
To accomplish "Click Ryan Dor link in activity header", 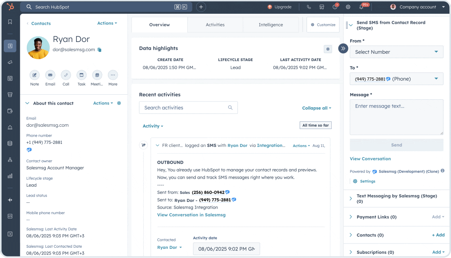I will (237, 145).
